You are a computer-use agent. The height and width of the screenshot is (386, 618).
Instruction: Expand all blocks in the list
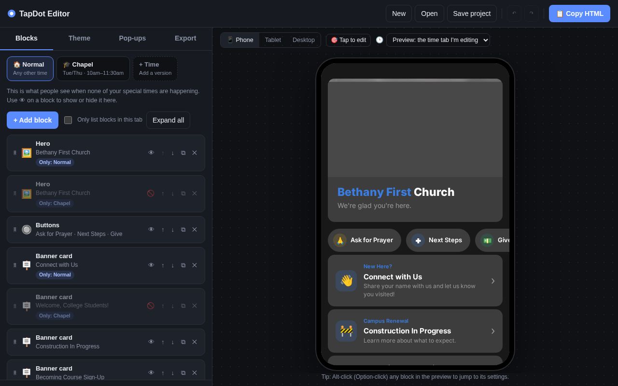[168, 120]
